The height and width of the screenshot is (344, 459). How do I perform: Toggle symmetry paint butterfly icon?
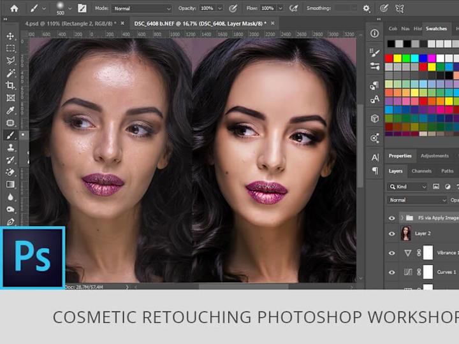pos(400,8)
